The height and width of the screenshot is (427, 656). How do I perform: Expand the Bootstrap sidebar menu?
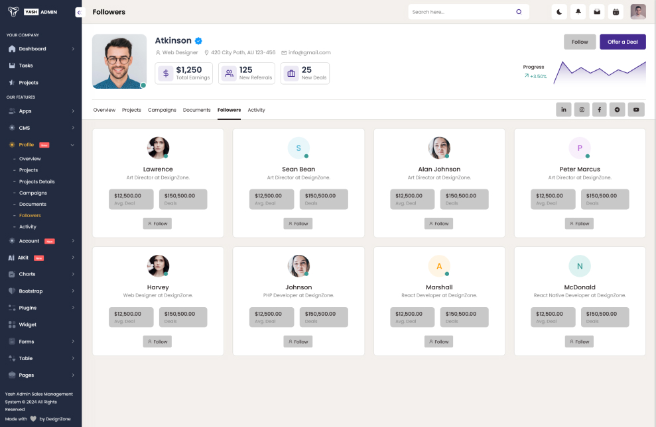(x=41, y=291)
